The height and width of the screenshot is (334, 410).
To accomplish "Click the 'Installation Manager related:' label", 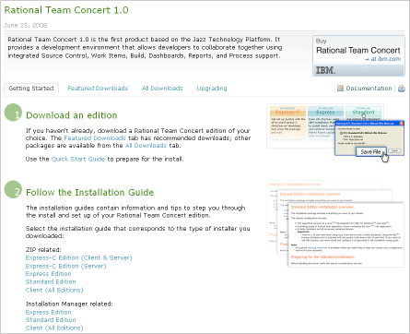I will [69, 304].
